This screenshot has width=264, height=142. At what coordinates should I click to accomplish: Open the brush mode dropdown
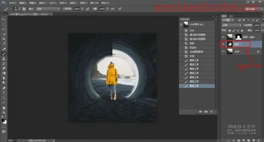(x=48, y=9)
